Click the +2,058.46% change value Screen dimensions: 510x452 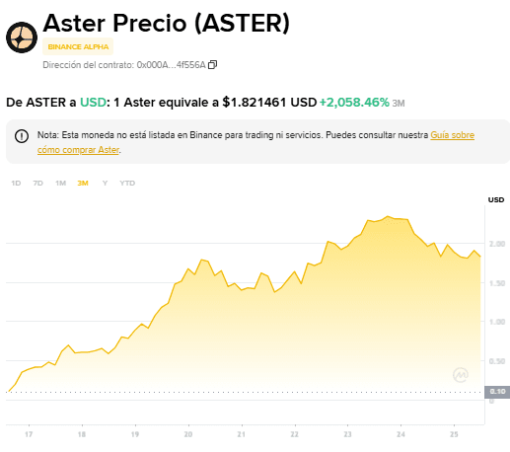pyautogui.click(x=354, y=103)
